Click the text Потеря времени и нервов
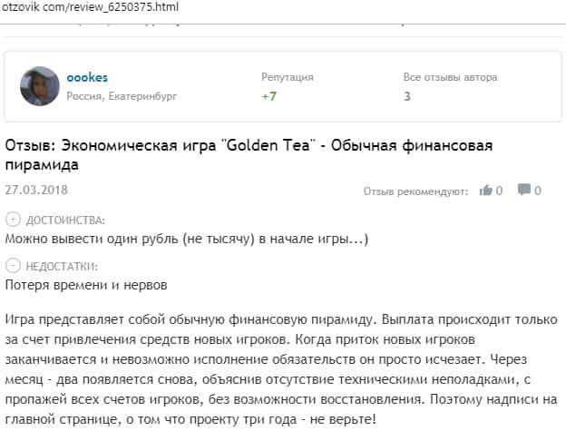This screenshot has width=566, height=441. [86, 285]
